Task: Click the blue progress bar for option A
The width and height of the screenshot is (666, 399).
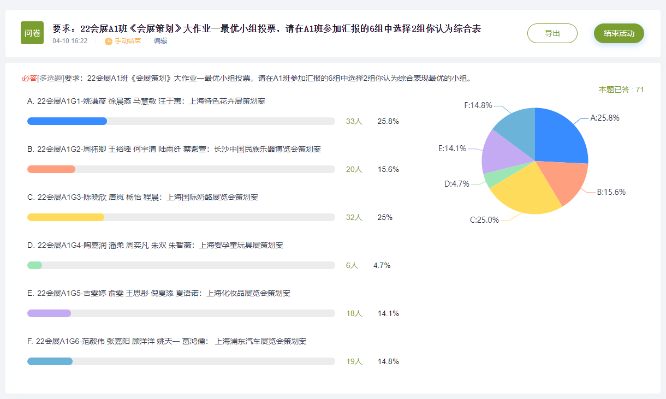Action: coord(67,121)
